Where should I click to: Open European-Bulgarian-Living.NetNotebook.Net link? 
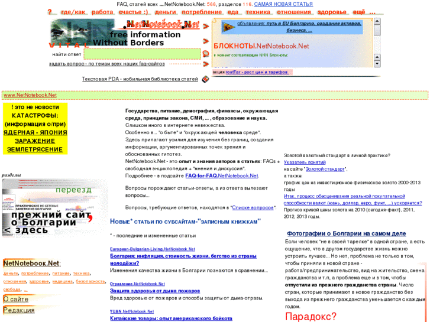[x=153, y=249]
